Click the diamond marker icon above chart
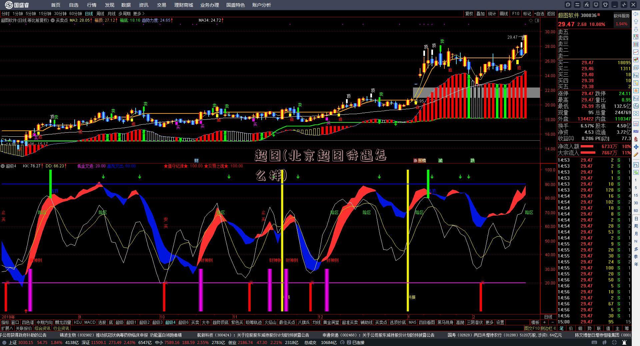Image resolution: width=640 pixels, height=346 pixels. 531,21
